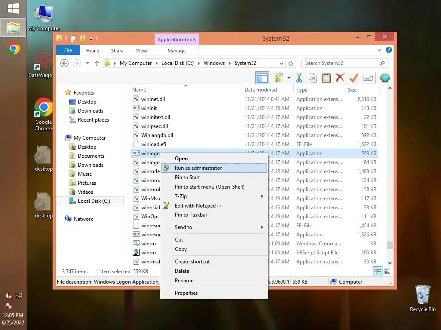Image resolution: width=441 pixels, height=330 pixels.
Task: Open recent locations dropdown arrow
Action: point(87,63)
